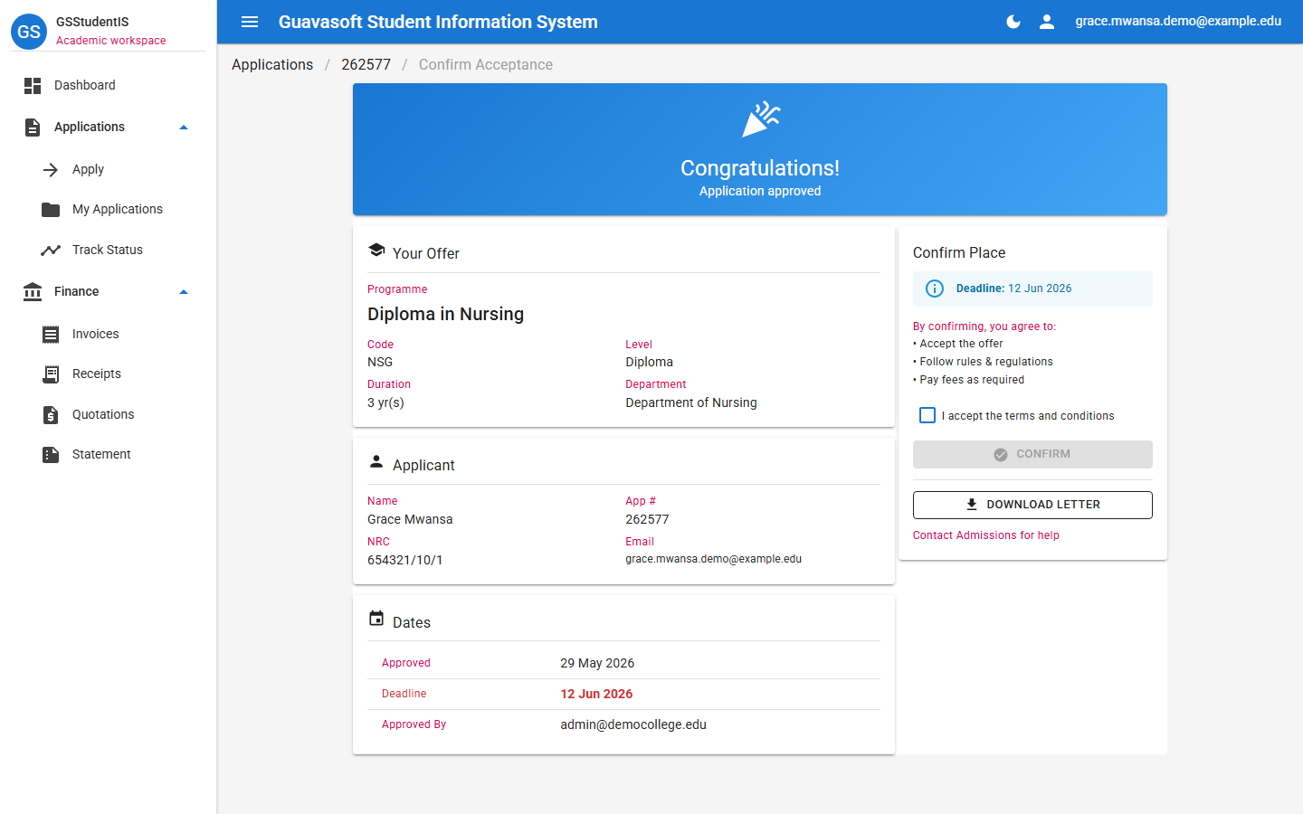The height and width of the screenshot is (814, 1303).
Task: Open the user account icon
Action: 1047,22
